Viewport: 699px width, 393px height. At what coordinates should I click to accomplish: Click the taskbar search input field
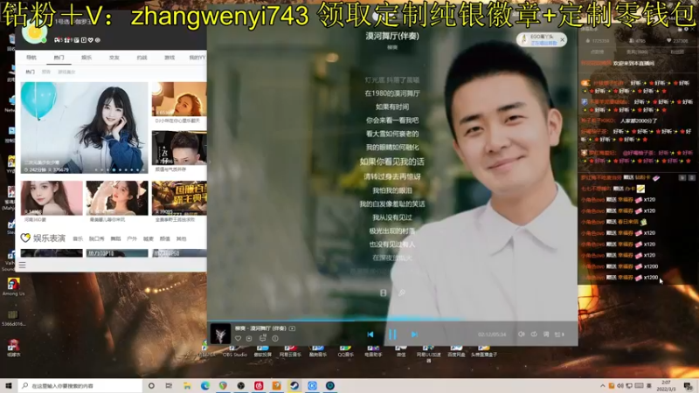click(x=80, y=385)
